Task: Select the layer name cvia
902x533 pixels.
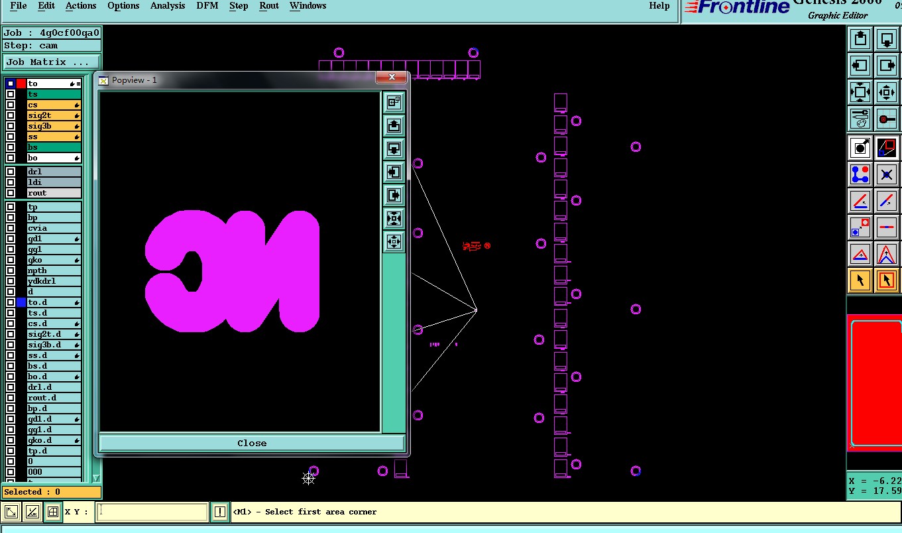Action: 54,228
